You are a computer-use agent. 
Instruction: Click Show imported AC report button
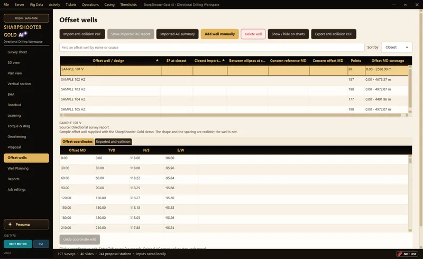[x=131, y=34]
